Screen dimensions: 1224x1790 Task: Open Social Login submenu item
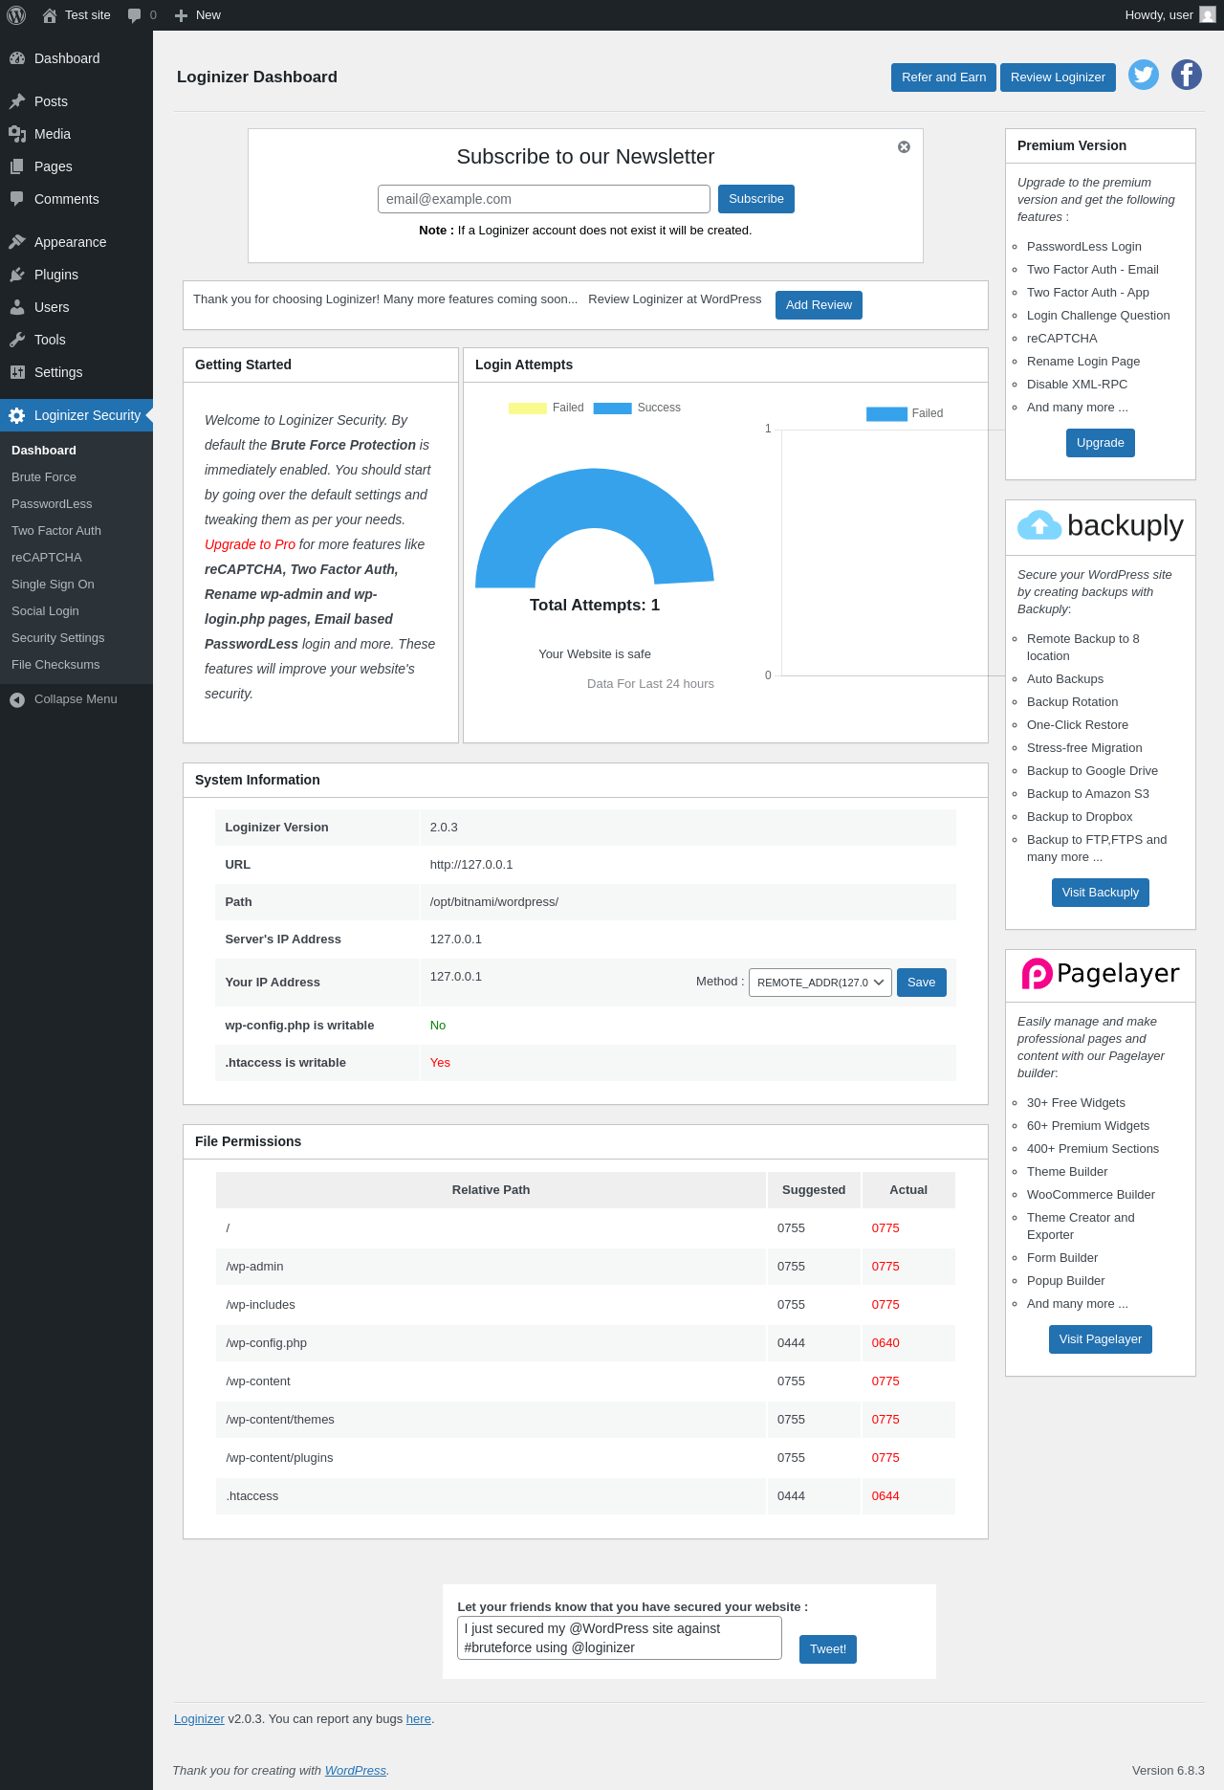click(45, 611)
